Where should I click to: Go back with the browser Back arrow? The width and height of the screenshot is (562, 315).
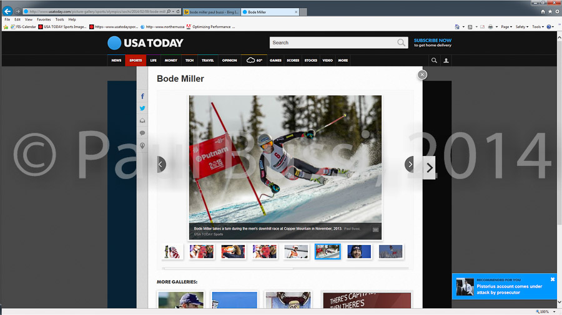pos(7,11)
